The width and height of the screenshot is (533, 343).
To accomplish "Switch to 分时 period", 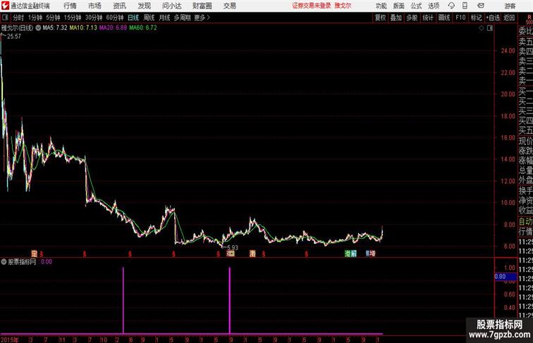I will point(18,18).
